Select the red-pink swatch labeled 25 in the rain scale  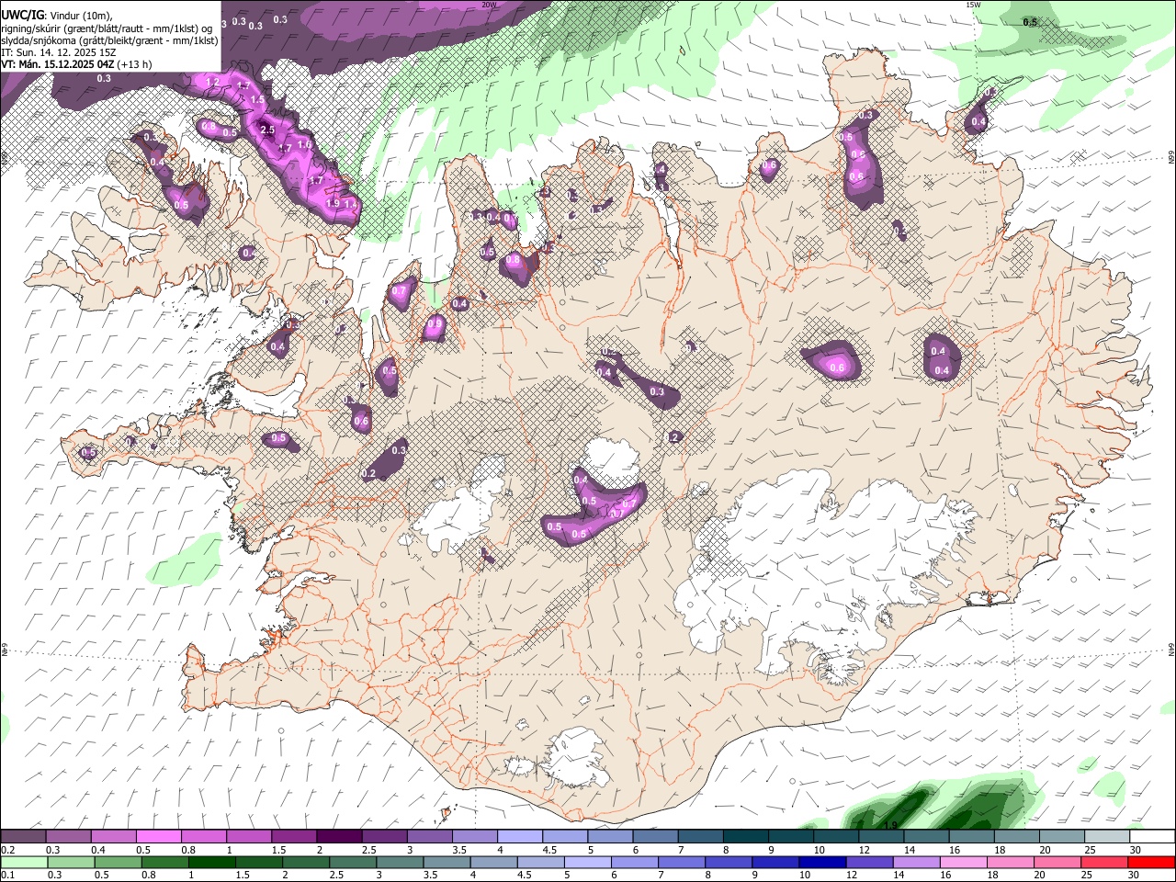1103,863
